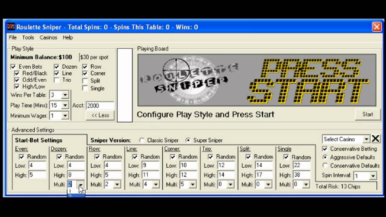
Task: Enable the Single play style checkbox
Action: click(x=85, y=88)
